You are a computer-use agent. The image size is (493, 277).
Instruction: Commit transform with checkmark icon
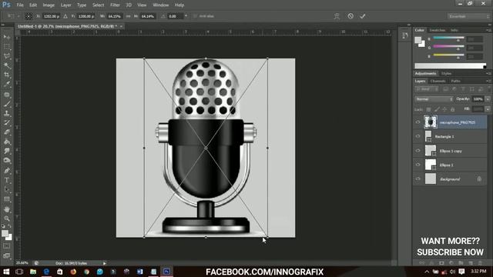(x=363, y=16)
